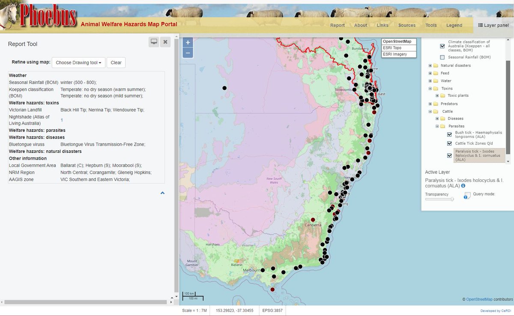Image resolution: width=514 pixels, height=316 pixels.
Task: Click the Natural disasters folder icon
Action: point(436,66)
